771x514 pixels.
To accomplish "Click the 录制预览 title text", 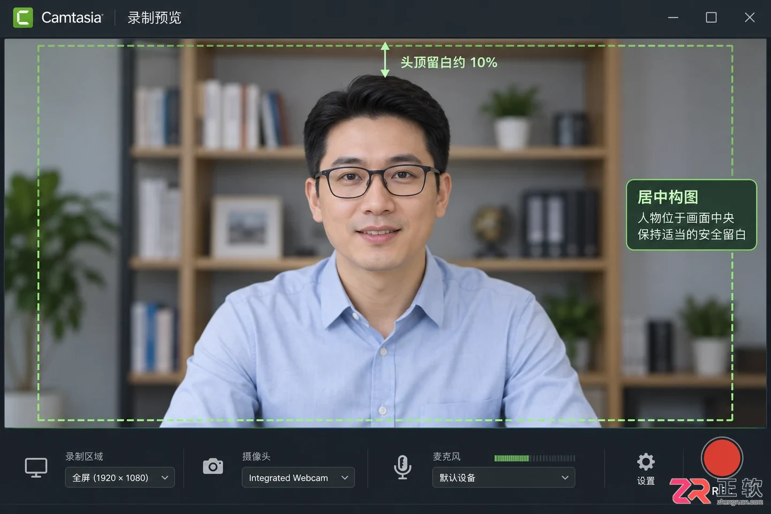I will [154, 18].
